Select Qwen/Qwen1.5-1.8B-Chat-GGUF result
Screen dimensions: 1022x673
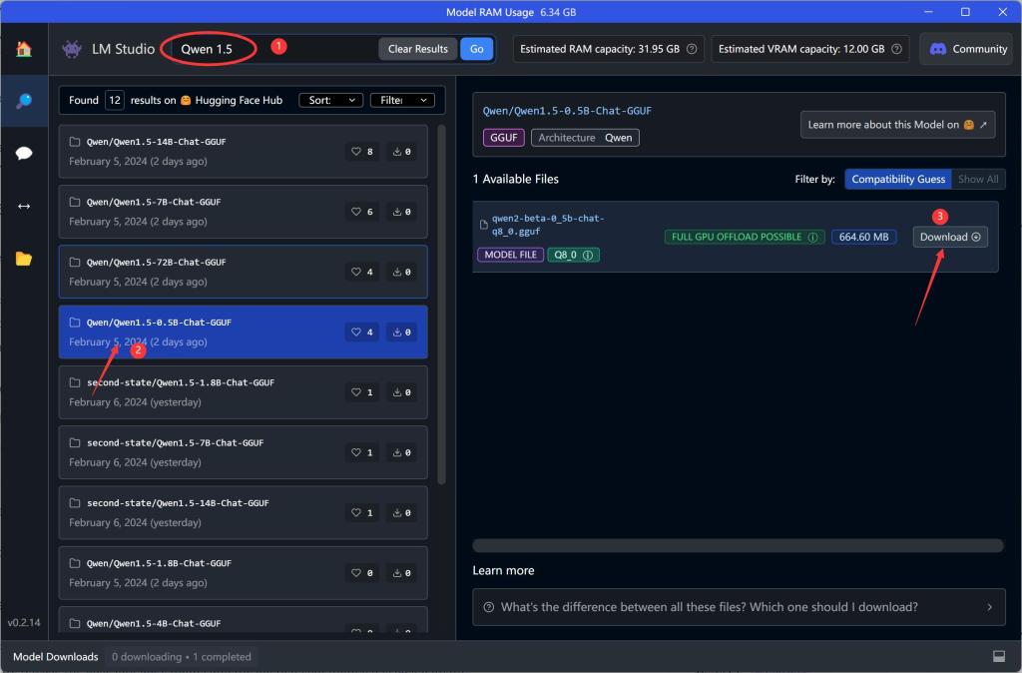tap(244, 572)
